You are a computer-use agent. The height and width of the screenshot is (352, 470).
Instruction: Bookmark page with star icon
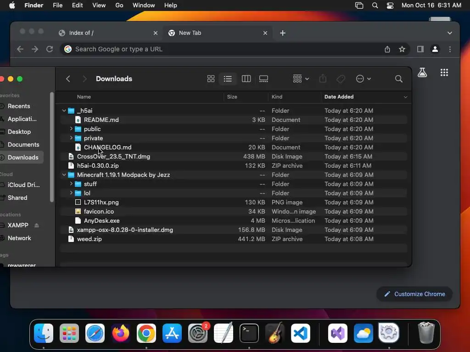click(x=402, y=49)
